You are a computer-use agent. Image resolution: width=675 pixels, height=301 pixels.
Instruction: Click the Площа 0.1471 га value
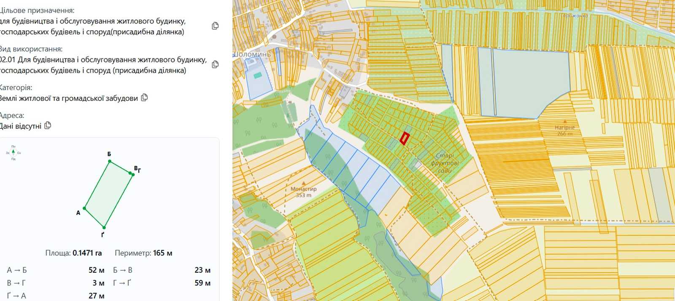point(87,253)
